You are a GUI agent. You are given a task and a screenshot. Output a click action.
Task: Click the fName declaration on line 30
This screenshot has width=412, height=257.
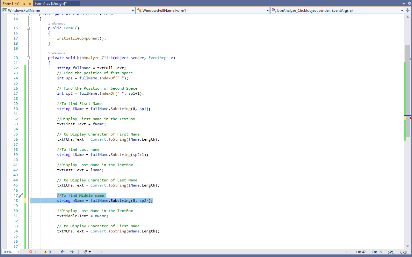click(78, 109)
